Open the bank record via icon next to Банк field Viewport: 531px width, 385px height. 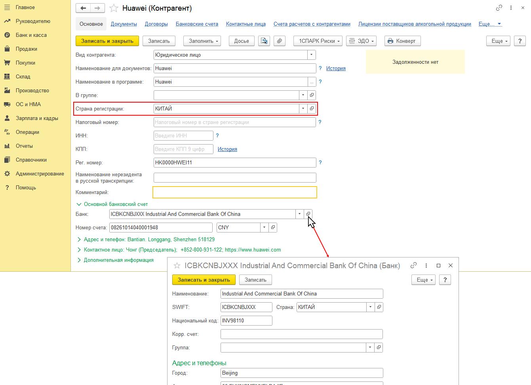point(308,214)
